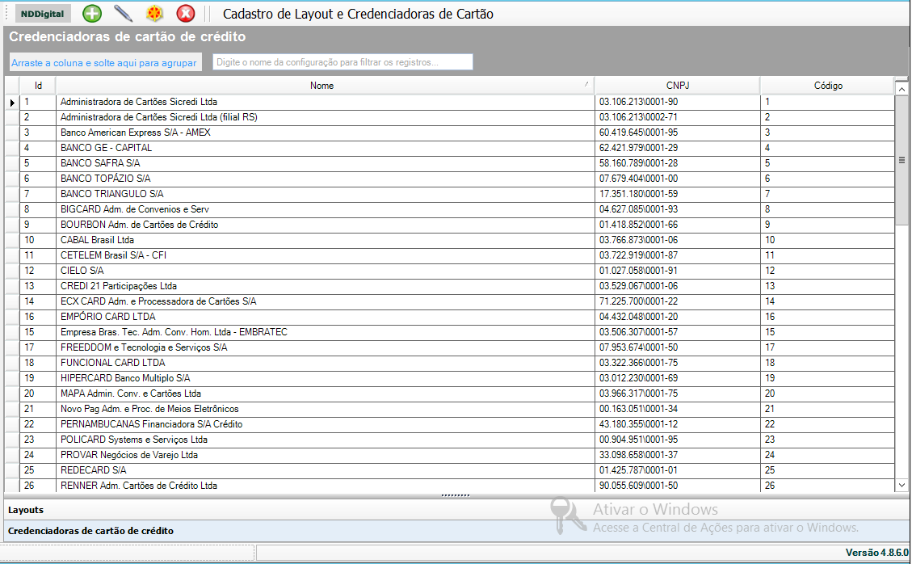Click CNPJ cell 01.027.058\0001-91

678,271
